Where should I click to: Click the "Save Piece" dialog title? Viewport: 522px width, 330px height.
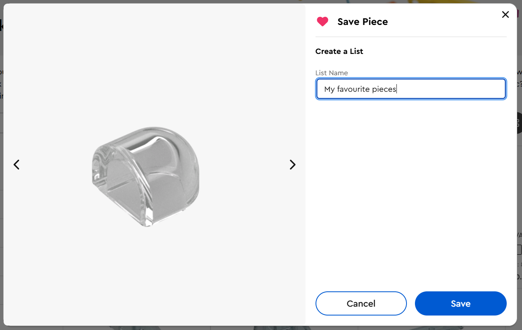363,22
